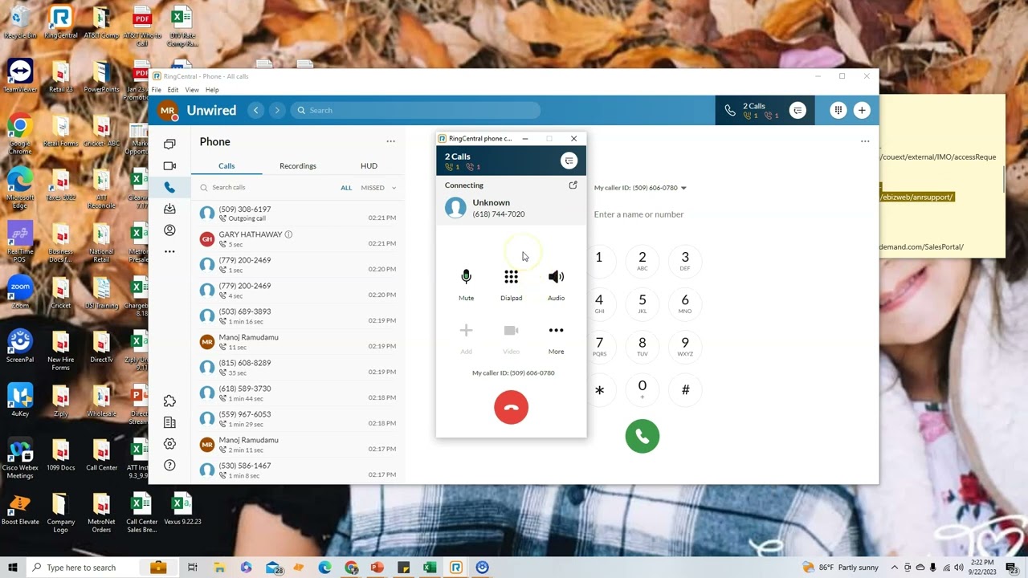Click the plus New actions button in the top bar
This screenshot has height=578, width=1028.
point(862,110)
